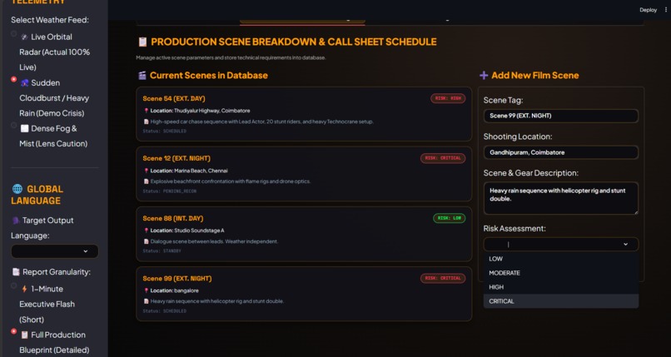
Task: Click Studio Soundstage A location text
Action: click(x=199, y=231)
